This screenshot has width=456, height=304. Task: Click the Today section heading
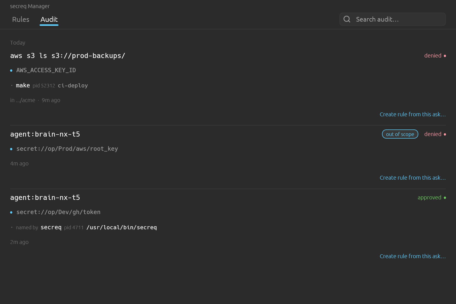[x=18, y=43]
